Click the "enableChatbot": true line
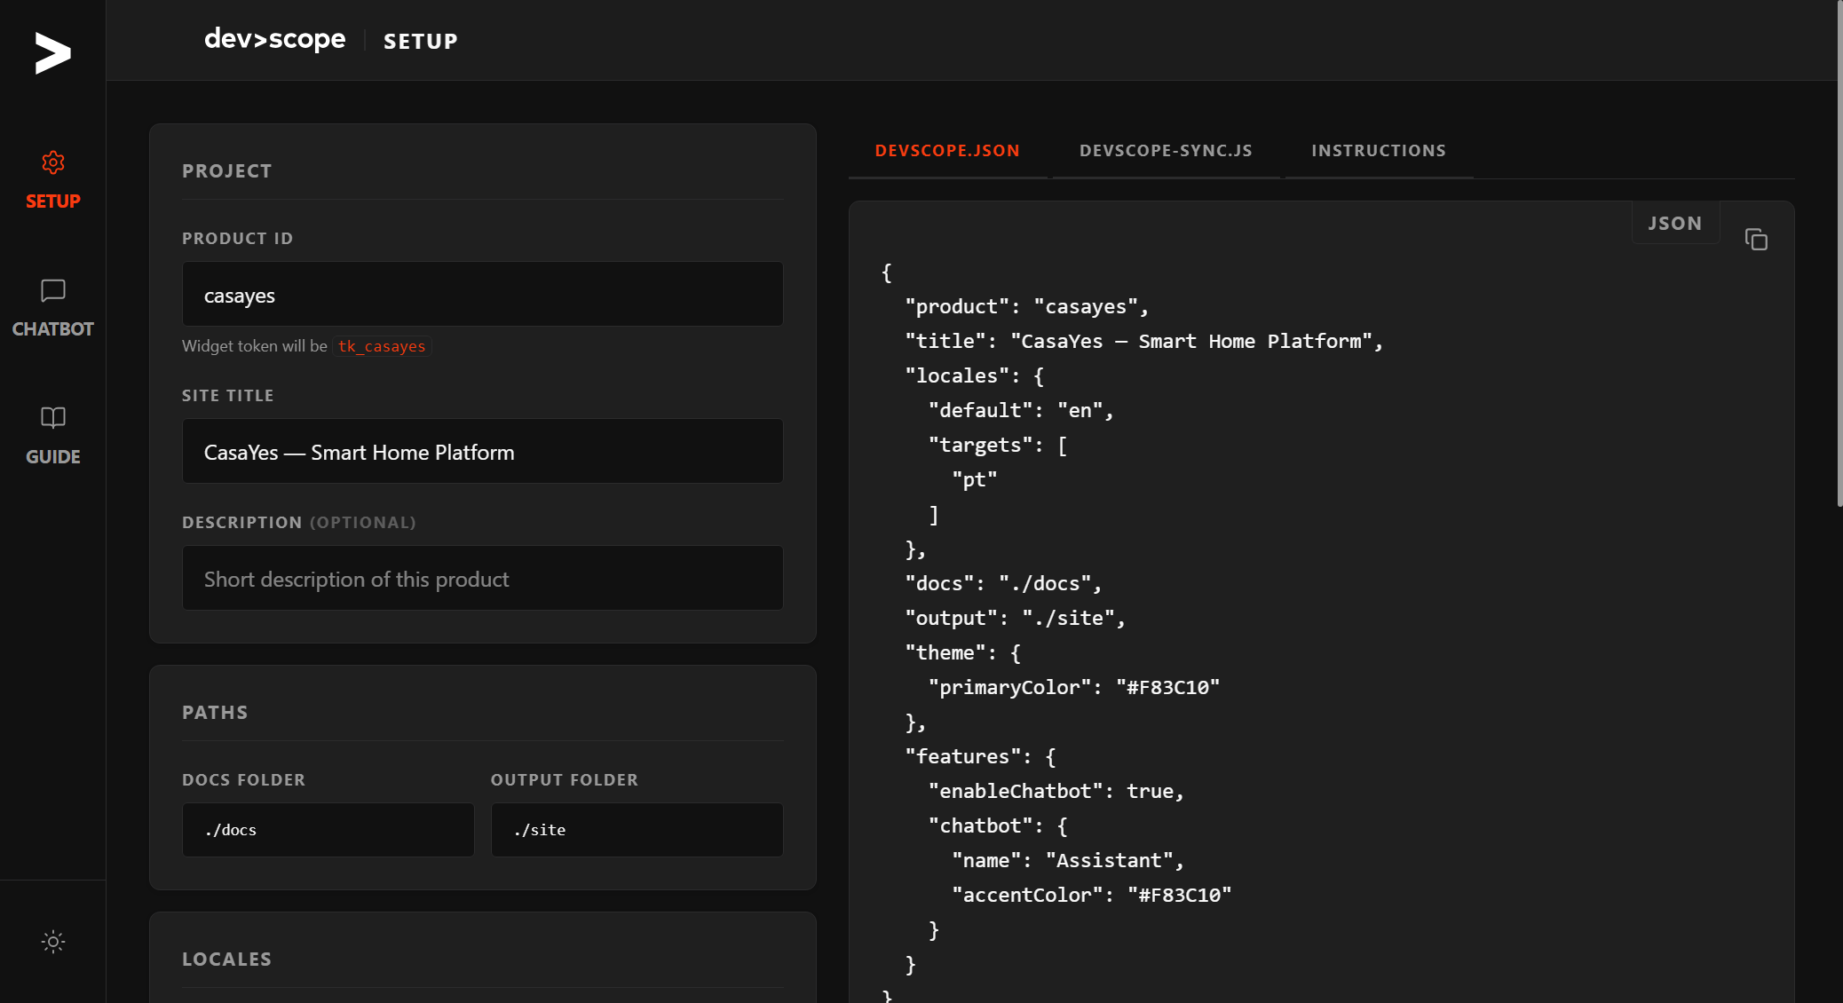The width and height of the screenshot is (1843, 1003). [x=1056, y=791]
